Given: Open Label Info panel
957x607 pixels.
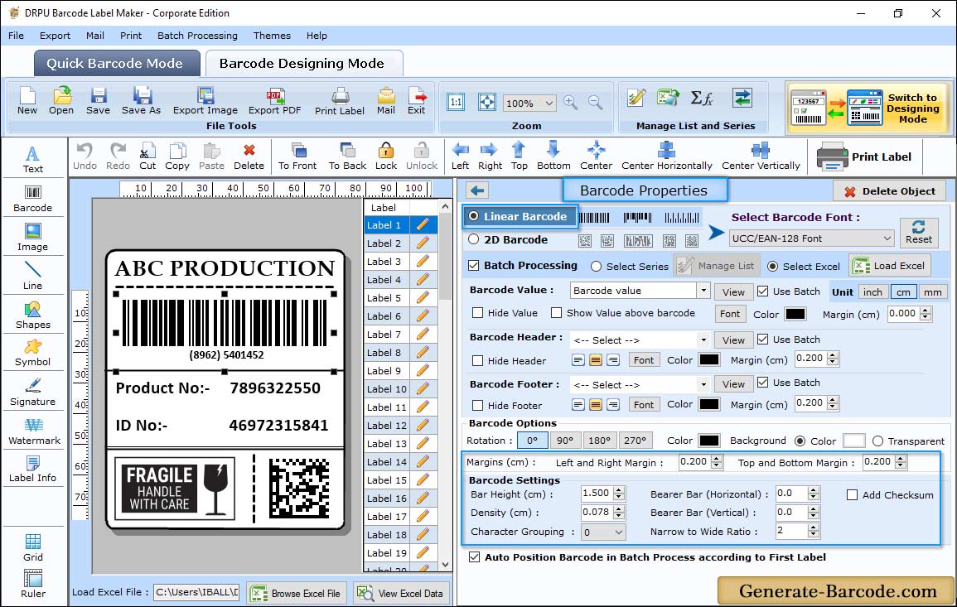Looking at the screenshot, I should click(x=33, y=470).
